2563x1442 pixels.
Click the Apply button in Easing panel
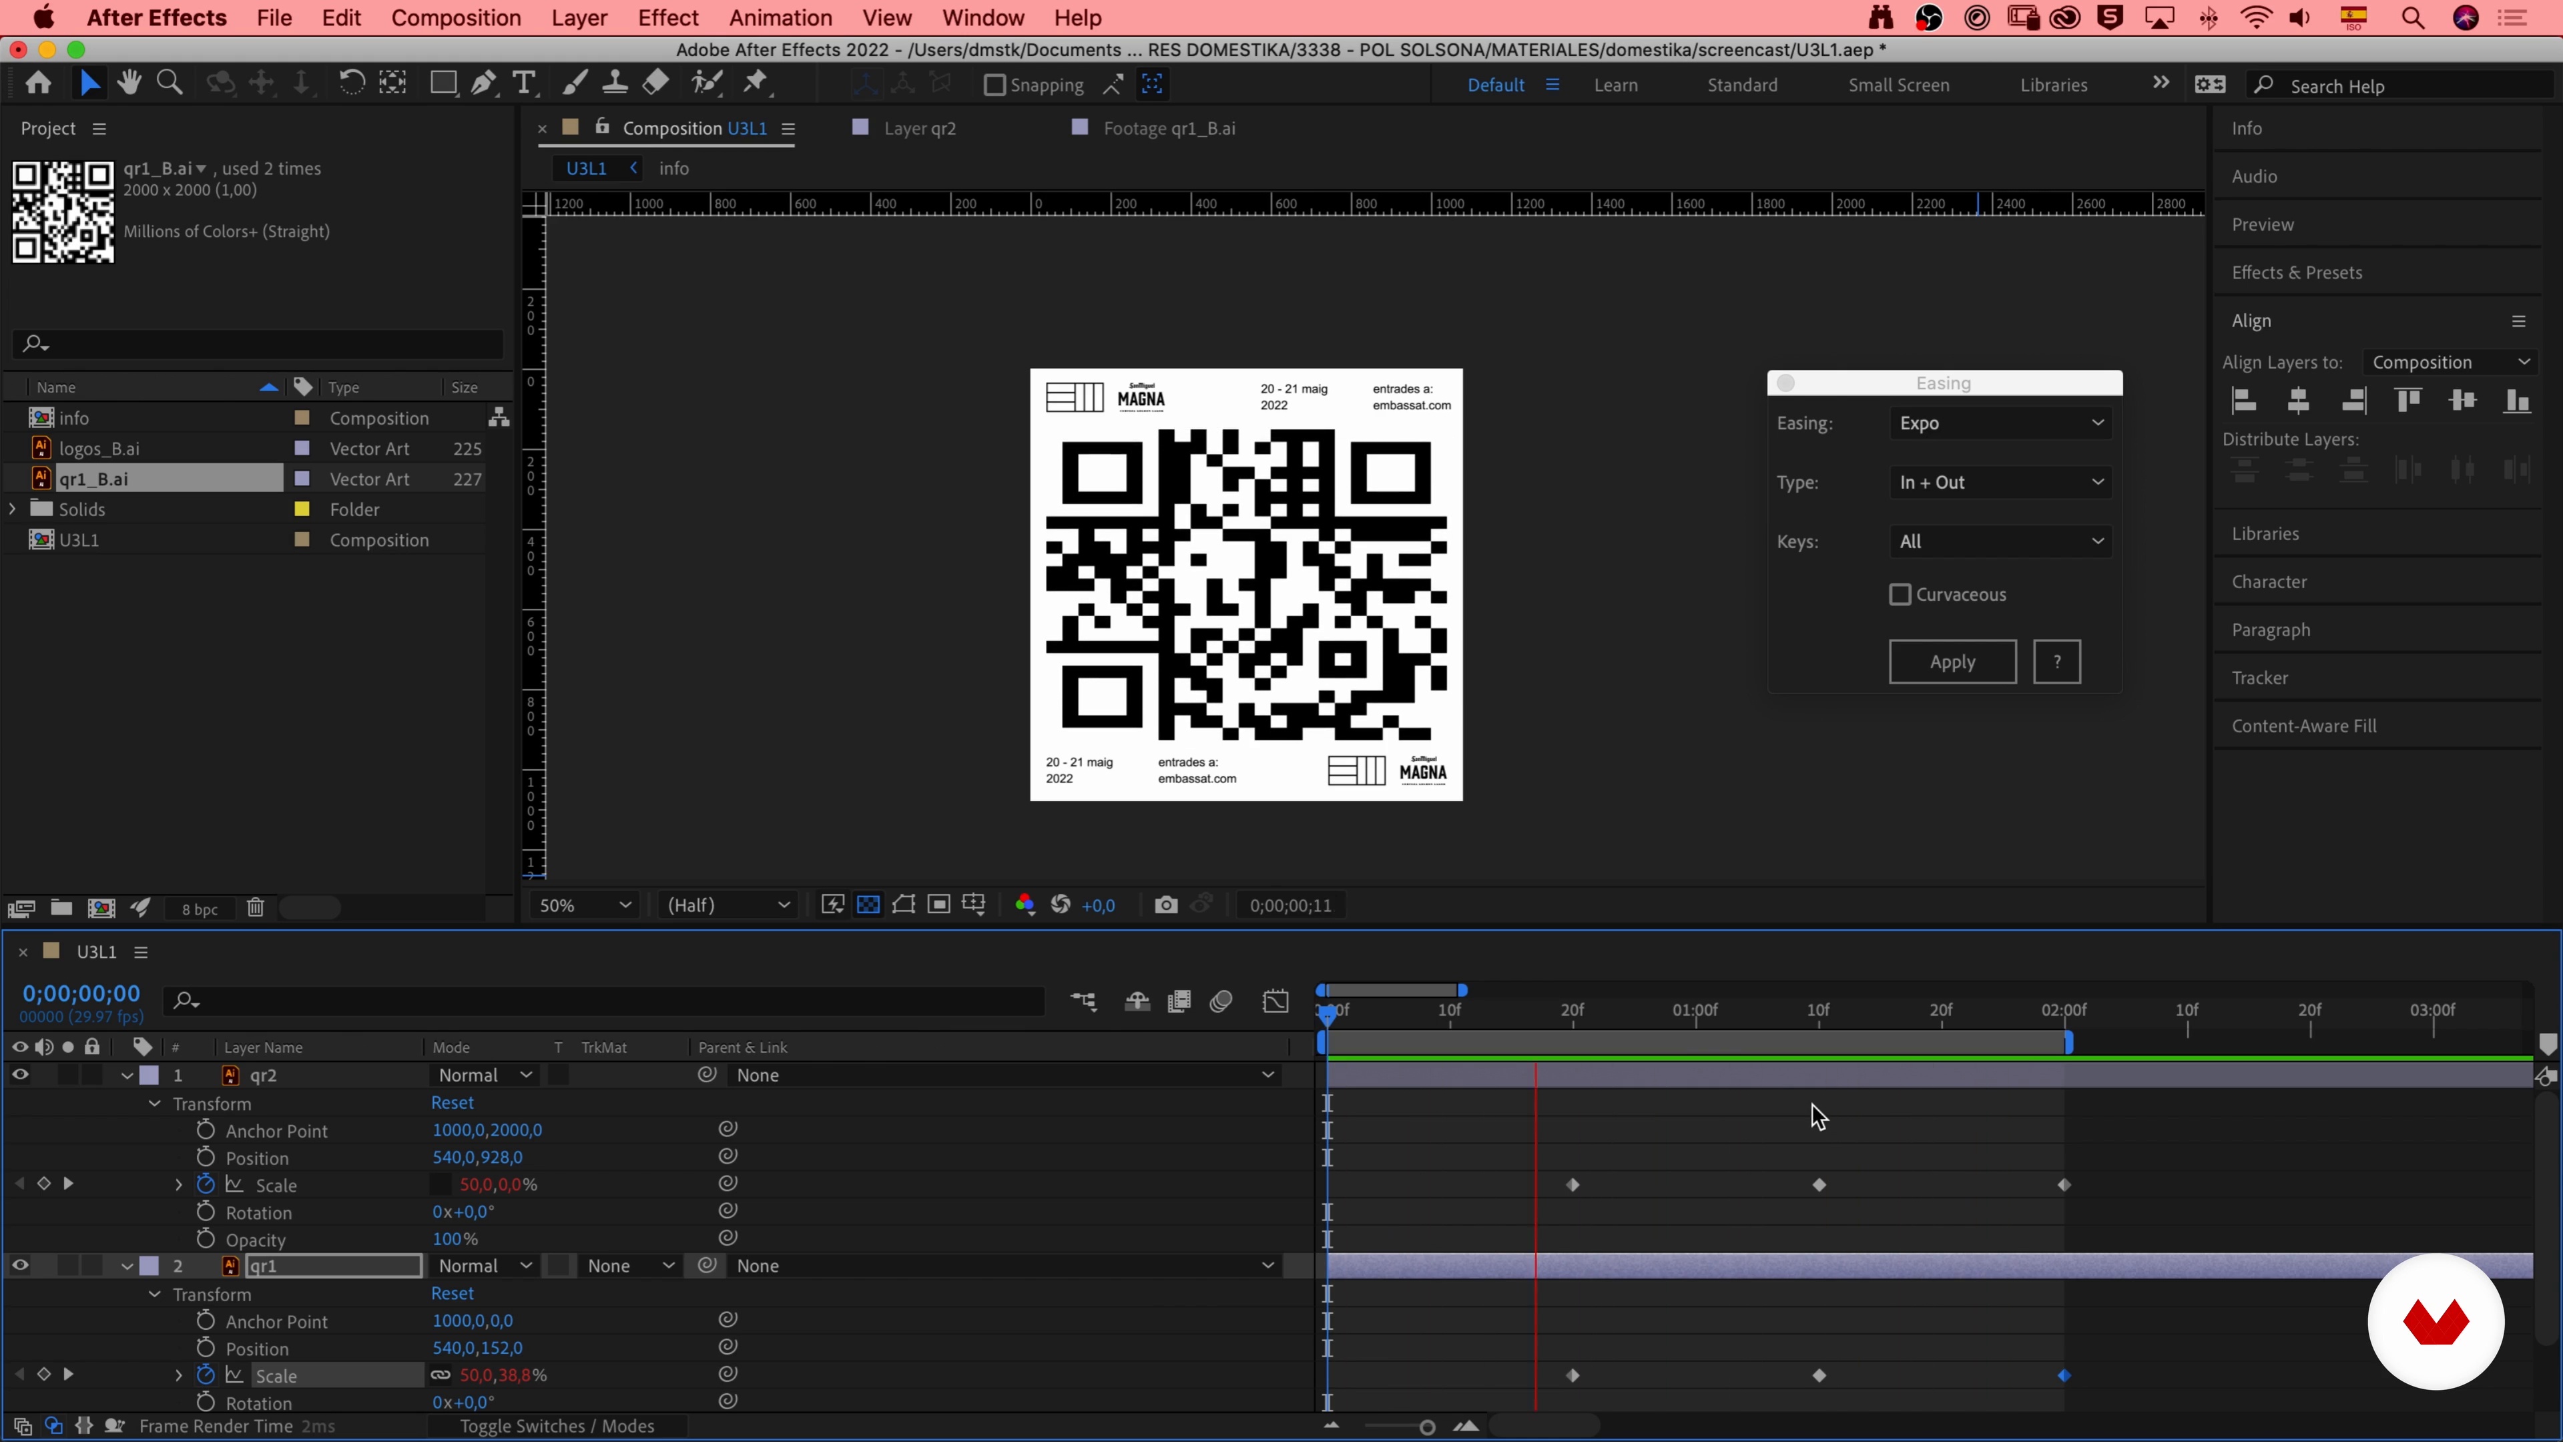[1952, 662]
